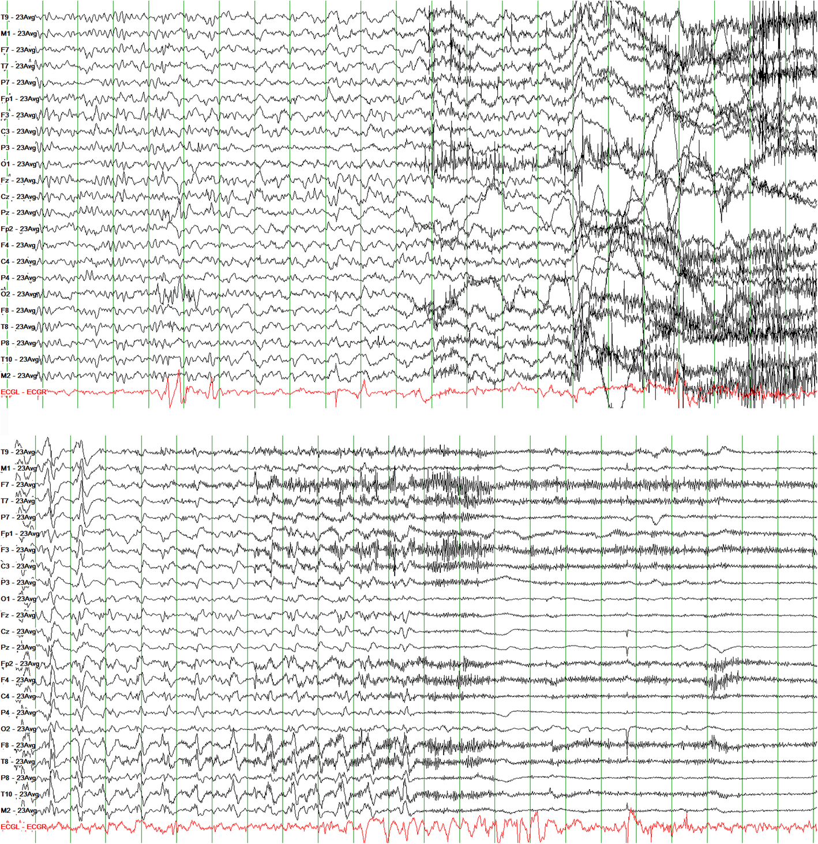The image size is (818, 844).
Task: Select the O2 - 23Avg label in upper panel
Action: click(x=18, y=294)
